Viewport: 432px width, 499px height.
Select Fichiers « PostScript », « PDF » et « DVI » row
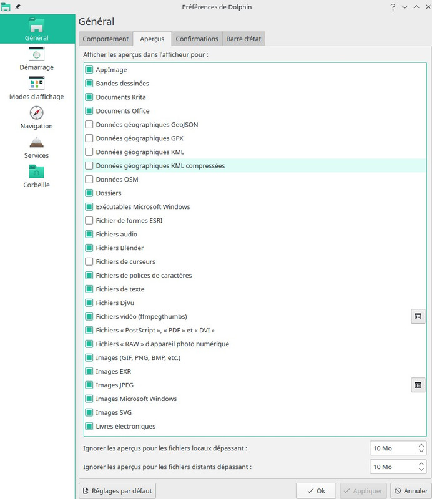point(255,330)
